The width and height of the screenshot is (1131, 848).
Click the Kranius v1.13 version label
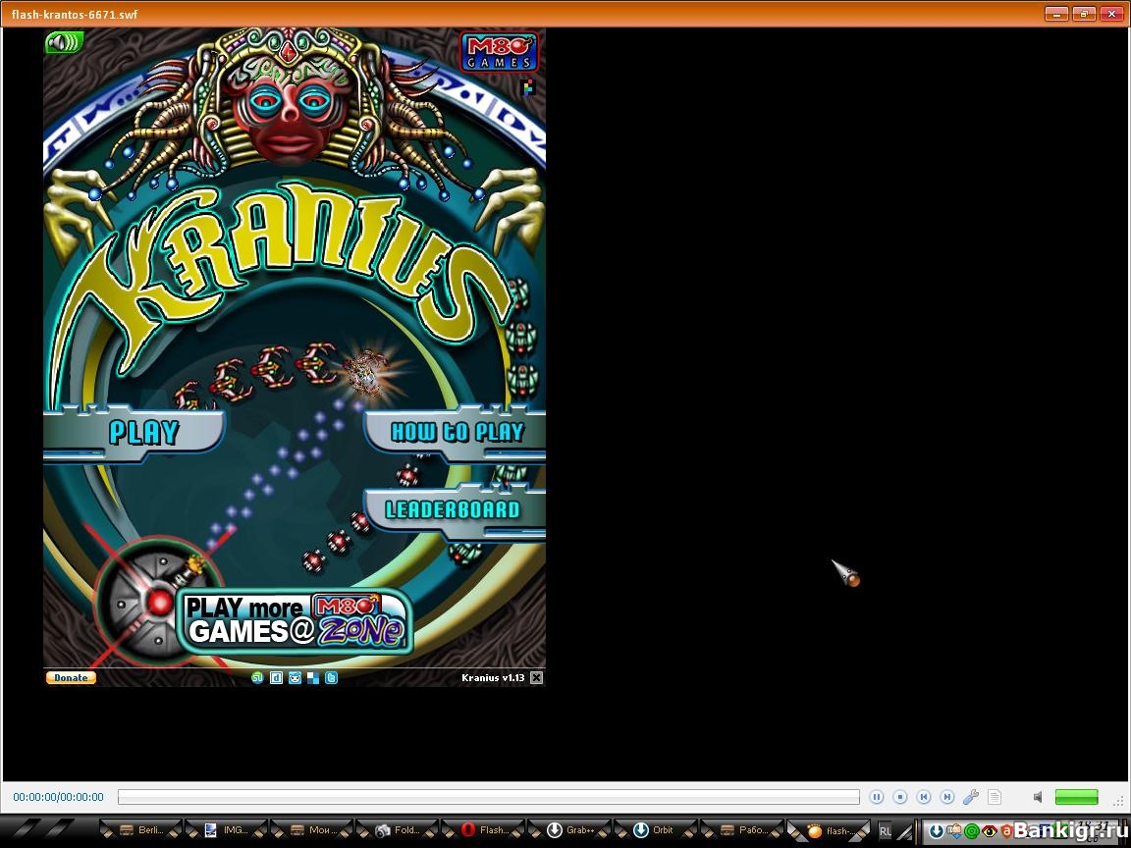pyautogui.click(x=493, y=678)
